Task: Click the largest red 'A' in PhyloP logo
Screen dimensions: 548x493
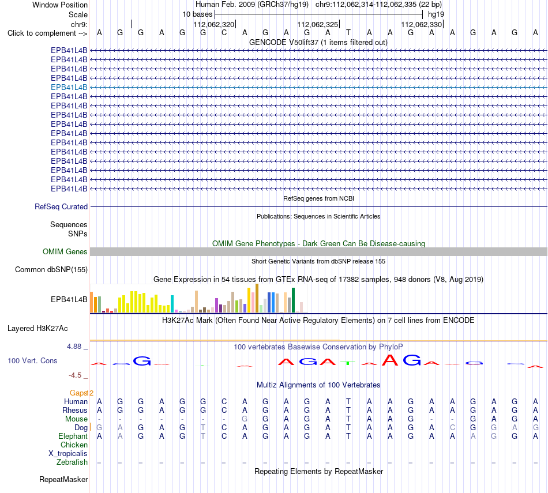Action: (x=390, y=360)
